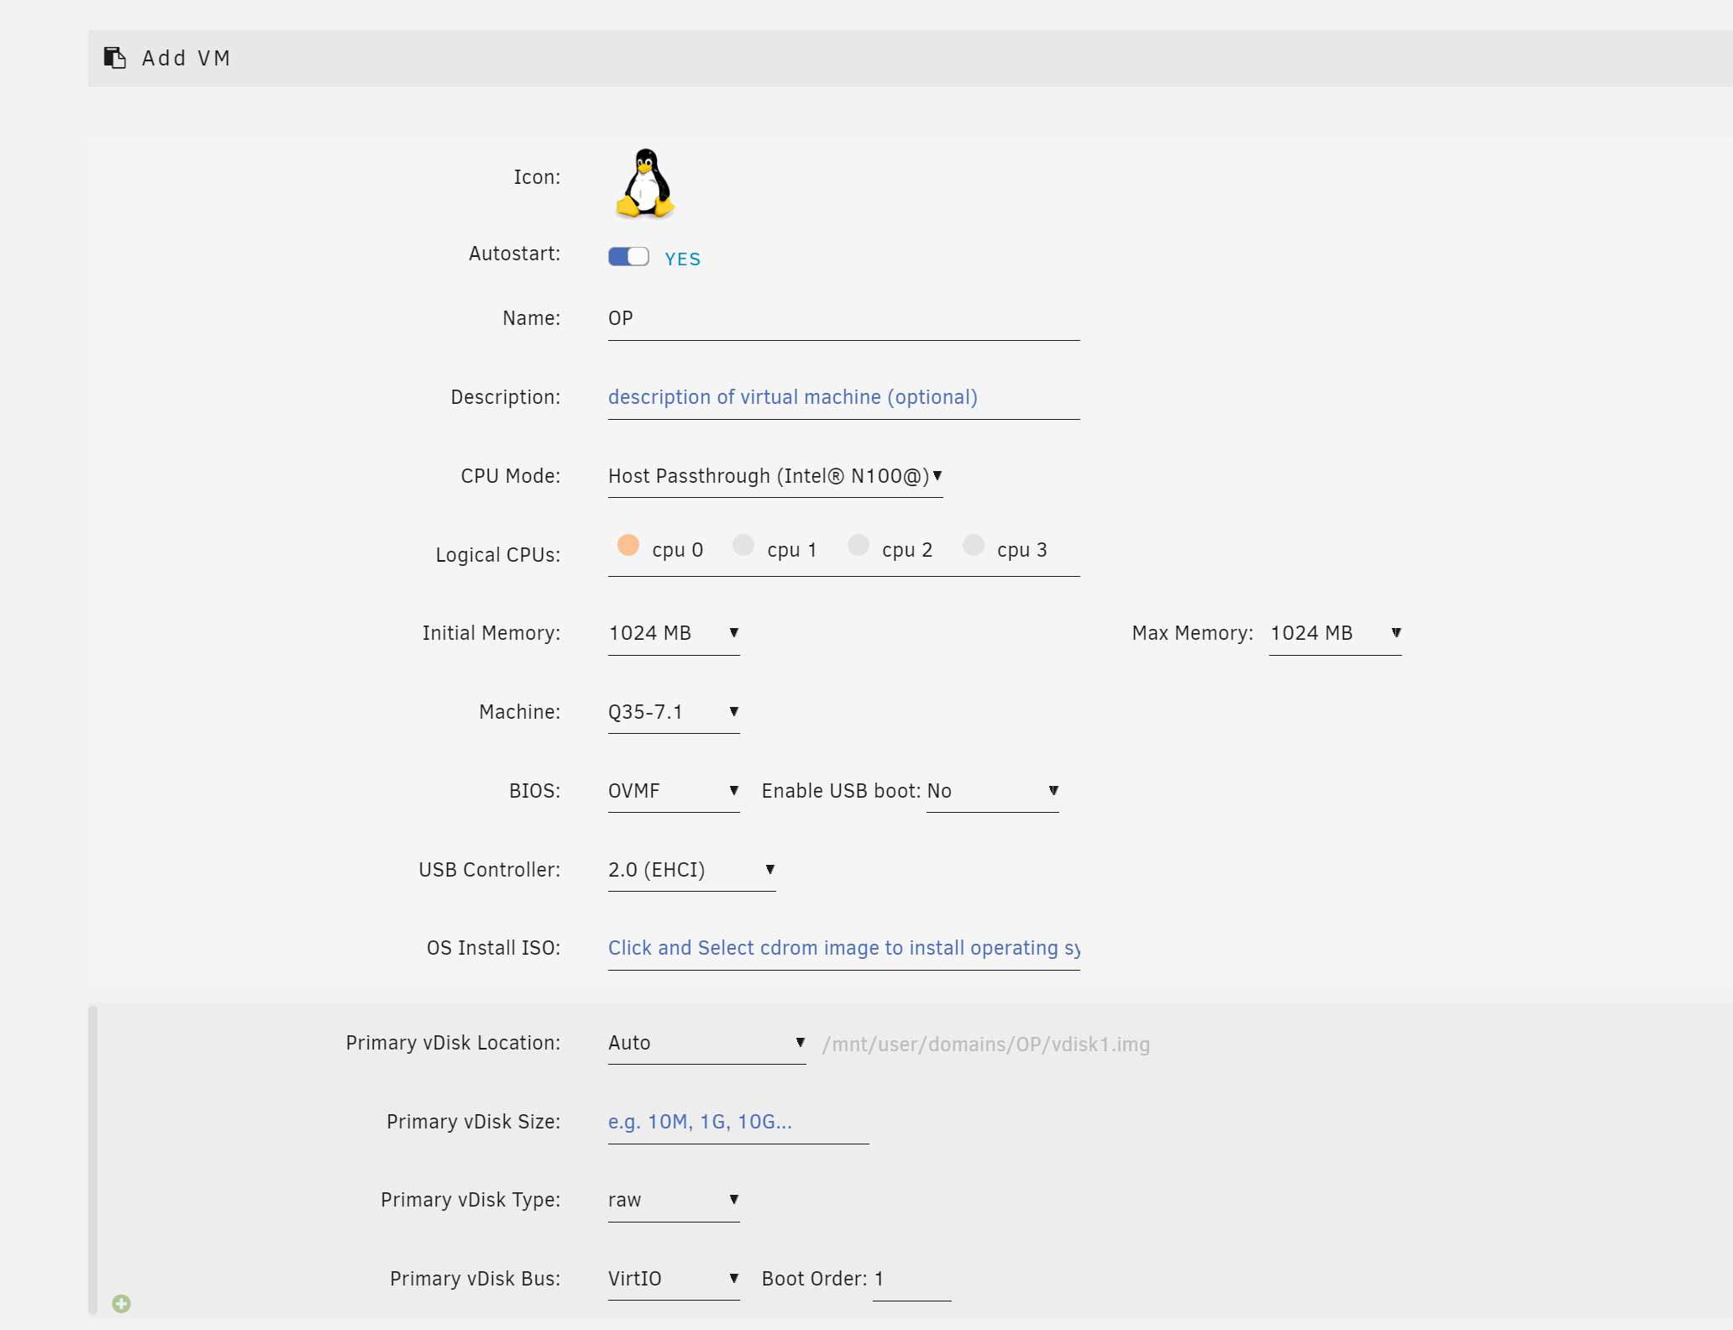Expand the USB Controller dropdown
Image resolution: width=1733 pixels, height=1330 pixels.
(x=691, y=870)
